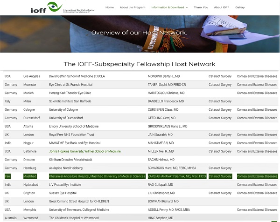Select the Italy country cell
This screenshot has width=280, height=222.
point(7,101)
